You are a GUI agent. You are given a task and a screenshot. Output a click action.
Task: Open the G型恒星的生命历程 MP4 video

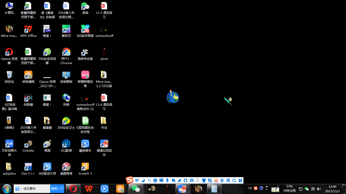(85, 125)
